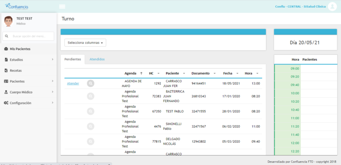Open the user profile avatar at top right
Viewport: 341px width, 165px height.
[332, 6]
